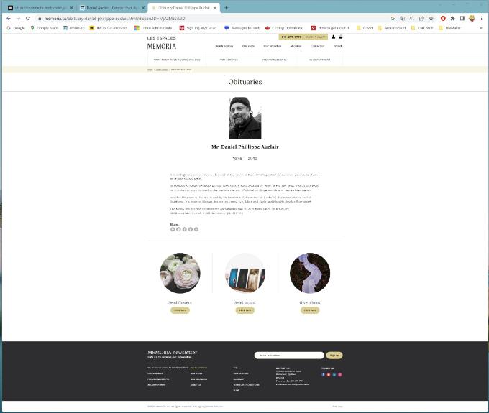Click the browser back arrow
489x413 pixels.
pos(8,18)
